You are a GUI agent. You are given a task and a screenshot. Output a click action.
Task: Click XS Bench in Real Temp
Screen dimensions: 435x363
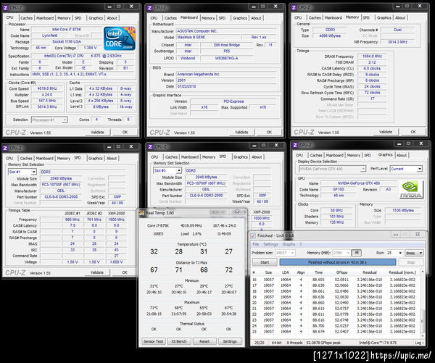179,341
